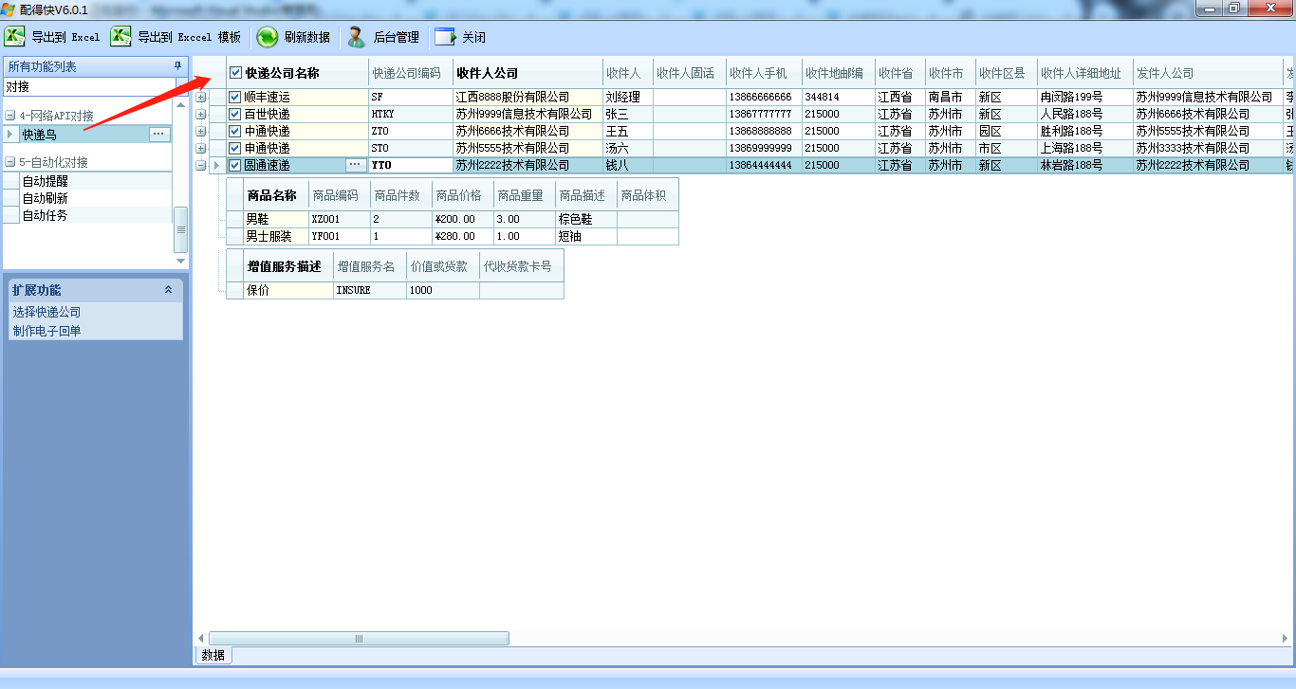
Task: Toggle the 快递公司名称 header select-all checkbox
Action: click(x=235, y=73)
